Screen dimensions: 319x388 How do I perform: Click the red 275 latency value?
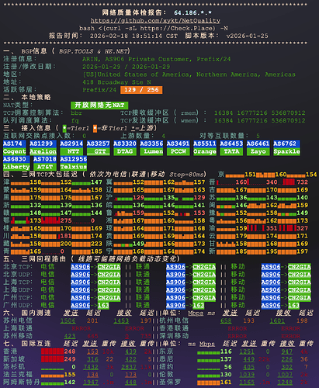coord(66,220)
